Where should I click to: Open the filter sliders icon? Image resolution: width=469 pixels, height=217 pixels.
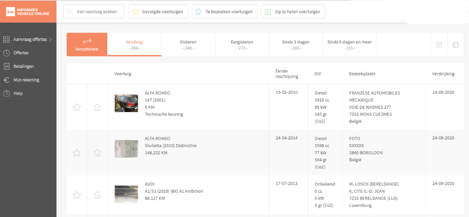click(439, 45)
